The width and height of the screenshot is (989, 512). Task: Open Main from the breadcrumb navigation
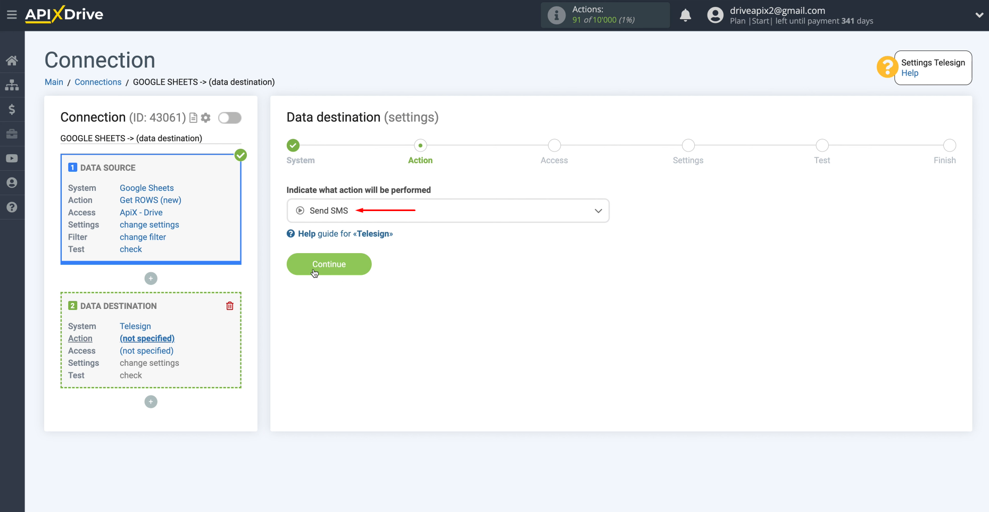[x=54, y=82]
